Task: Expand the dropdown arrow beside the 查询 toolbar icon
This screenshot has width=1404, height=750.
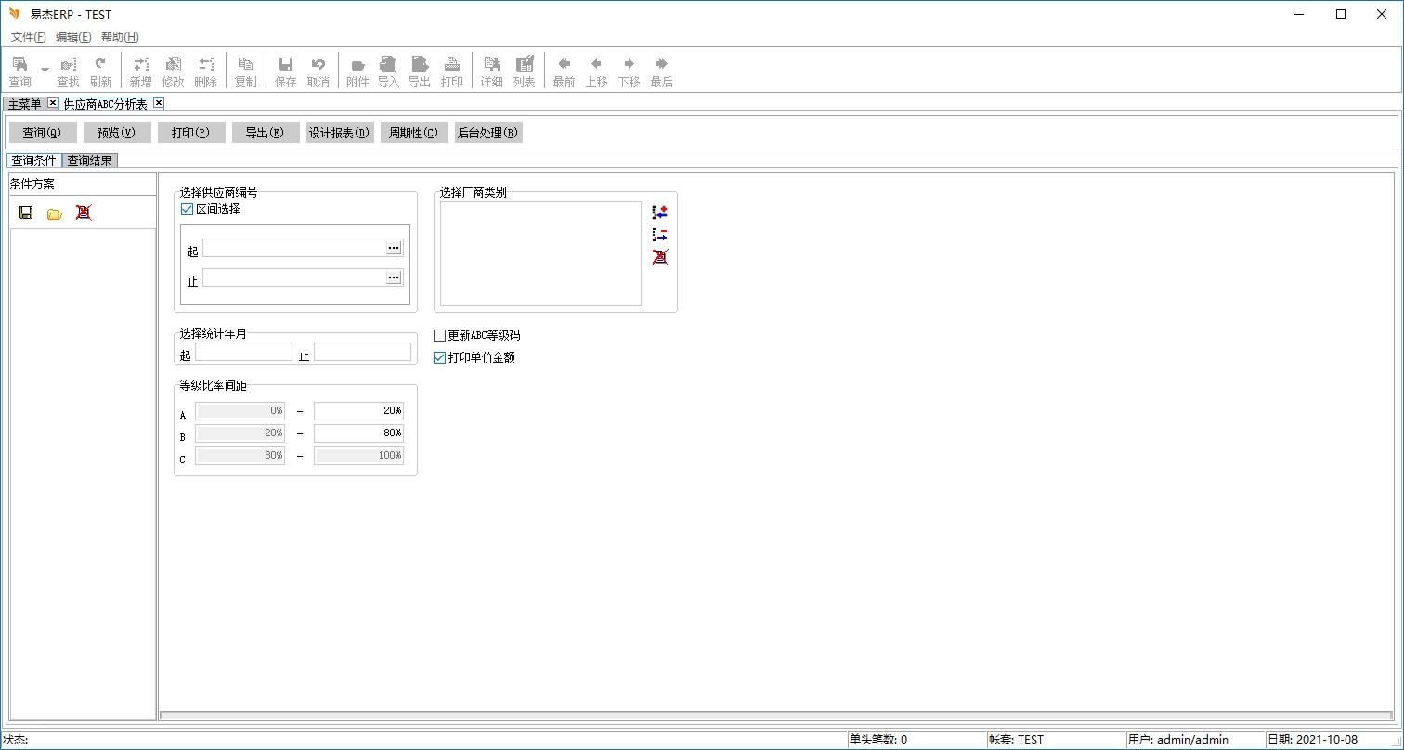Action: (x=45, y=70)
